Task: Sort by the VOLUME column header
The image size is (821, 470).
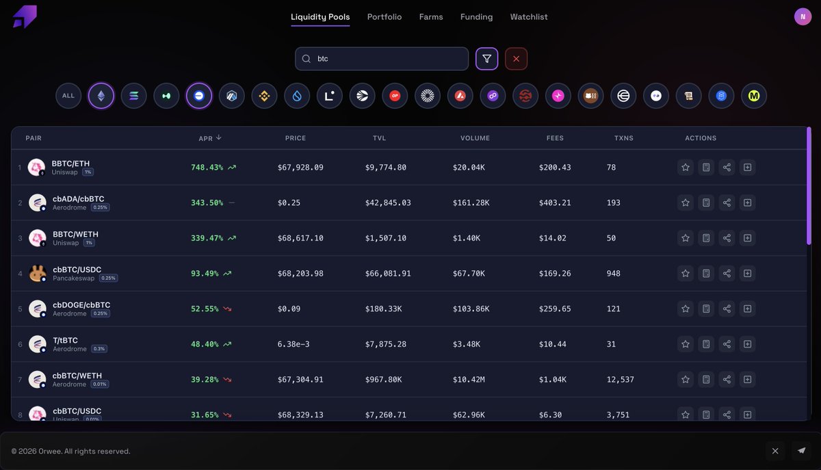Action: coord(475,138)
